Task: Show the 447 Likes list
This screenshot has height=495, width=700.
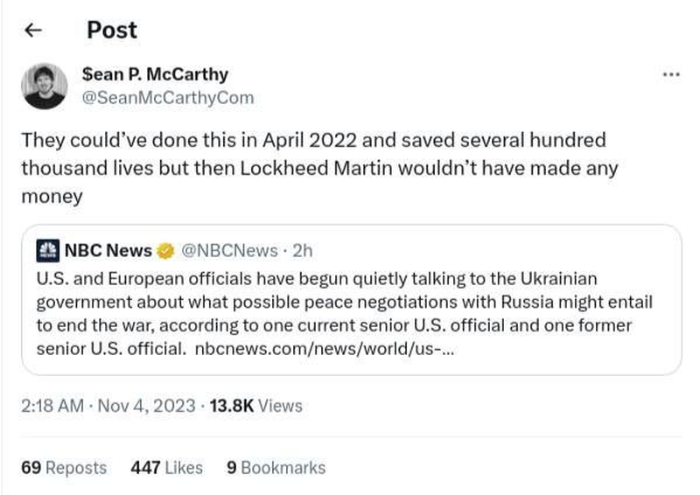Action: click(x=166, y=468)
